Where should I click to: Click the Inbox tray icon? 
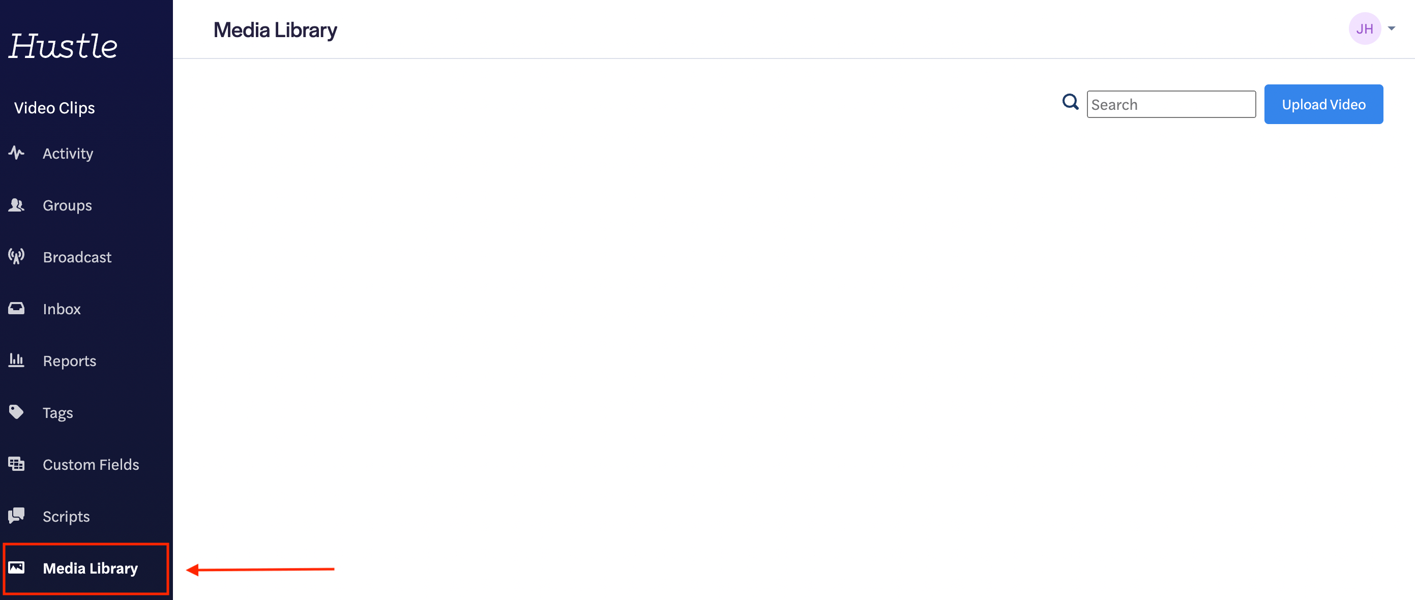click(16, 308)
